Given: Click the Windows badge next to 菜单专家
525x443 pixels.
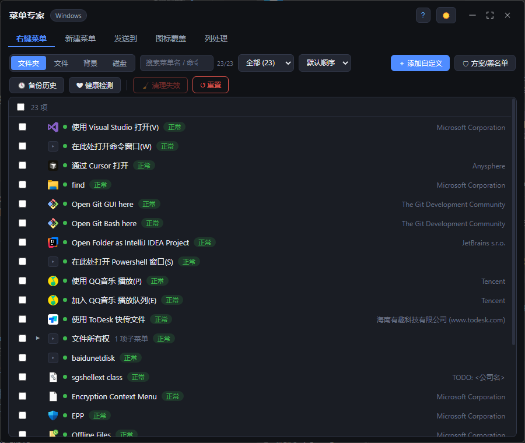Looking at the screenshot, I should click(x=68, y=16).
